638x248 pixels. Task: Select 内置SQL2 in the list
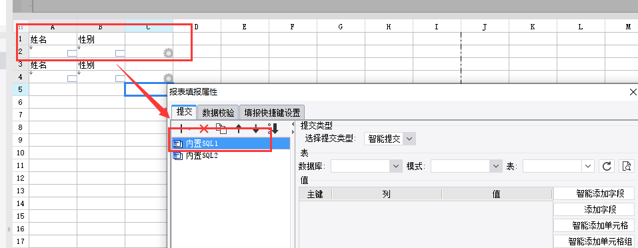coord(231,156)
